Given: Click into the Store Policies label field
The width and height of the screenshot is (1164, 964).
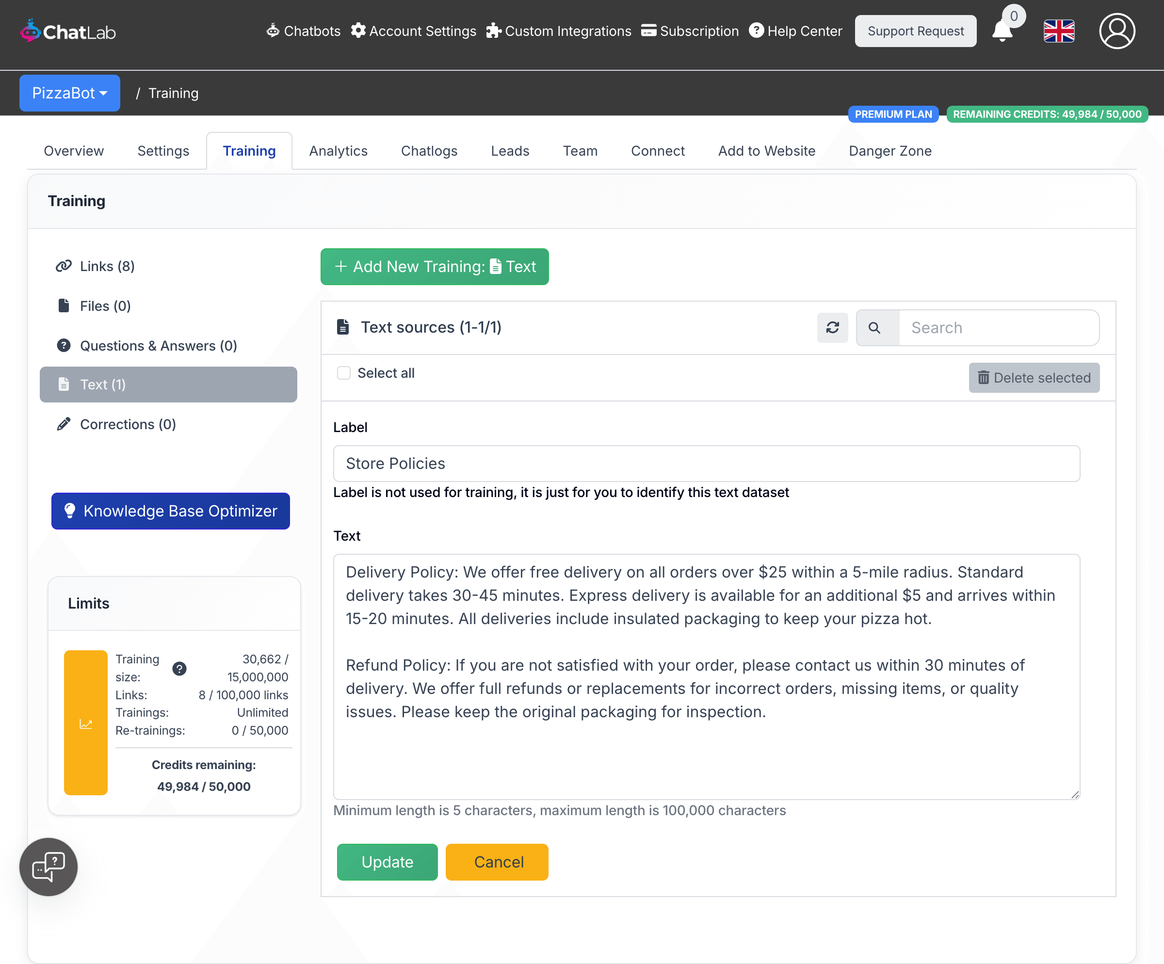Looking at the screenshot, I should coord(706,463).
